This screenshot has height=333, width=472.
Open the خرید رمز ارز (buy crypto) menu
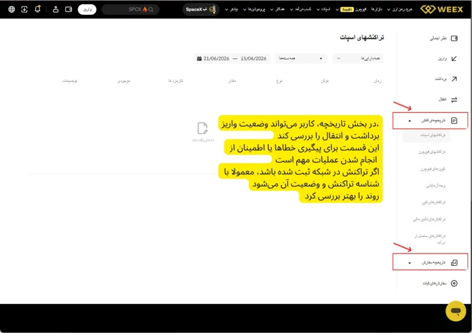pyautogui.click(x=399, y=9)
